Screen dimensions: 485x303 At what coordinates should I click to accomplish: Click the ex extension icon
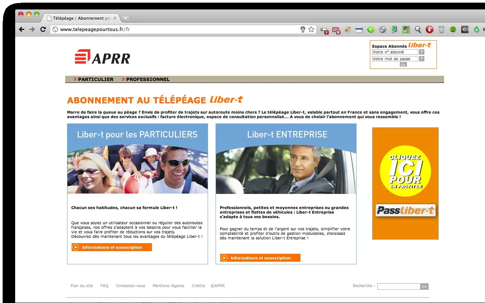(465, 30)
